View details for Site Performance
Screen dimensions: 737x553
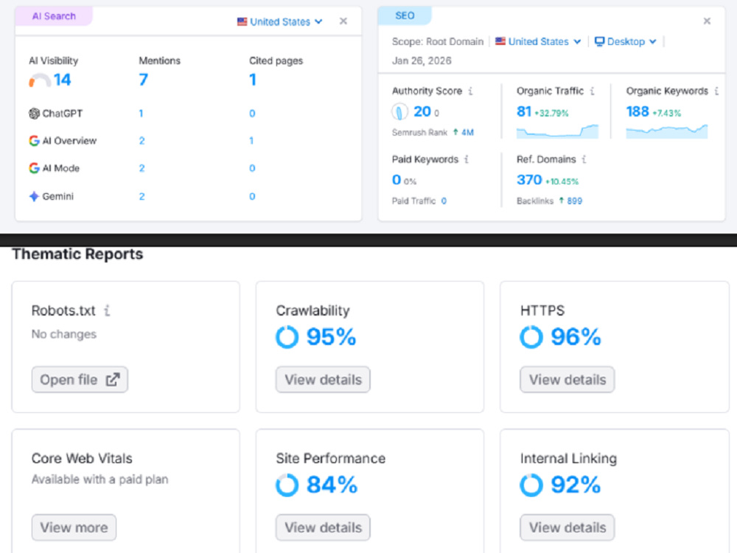(323, 528)
